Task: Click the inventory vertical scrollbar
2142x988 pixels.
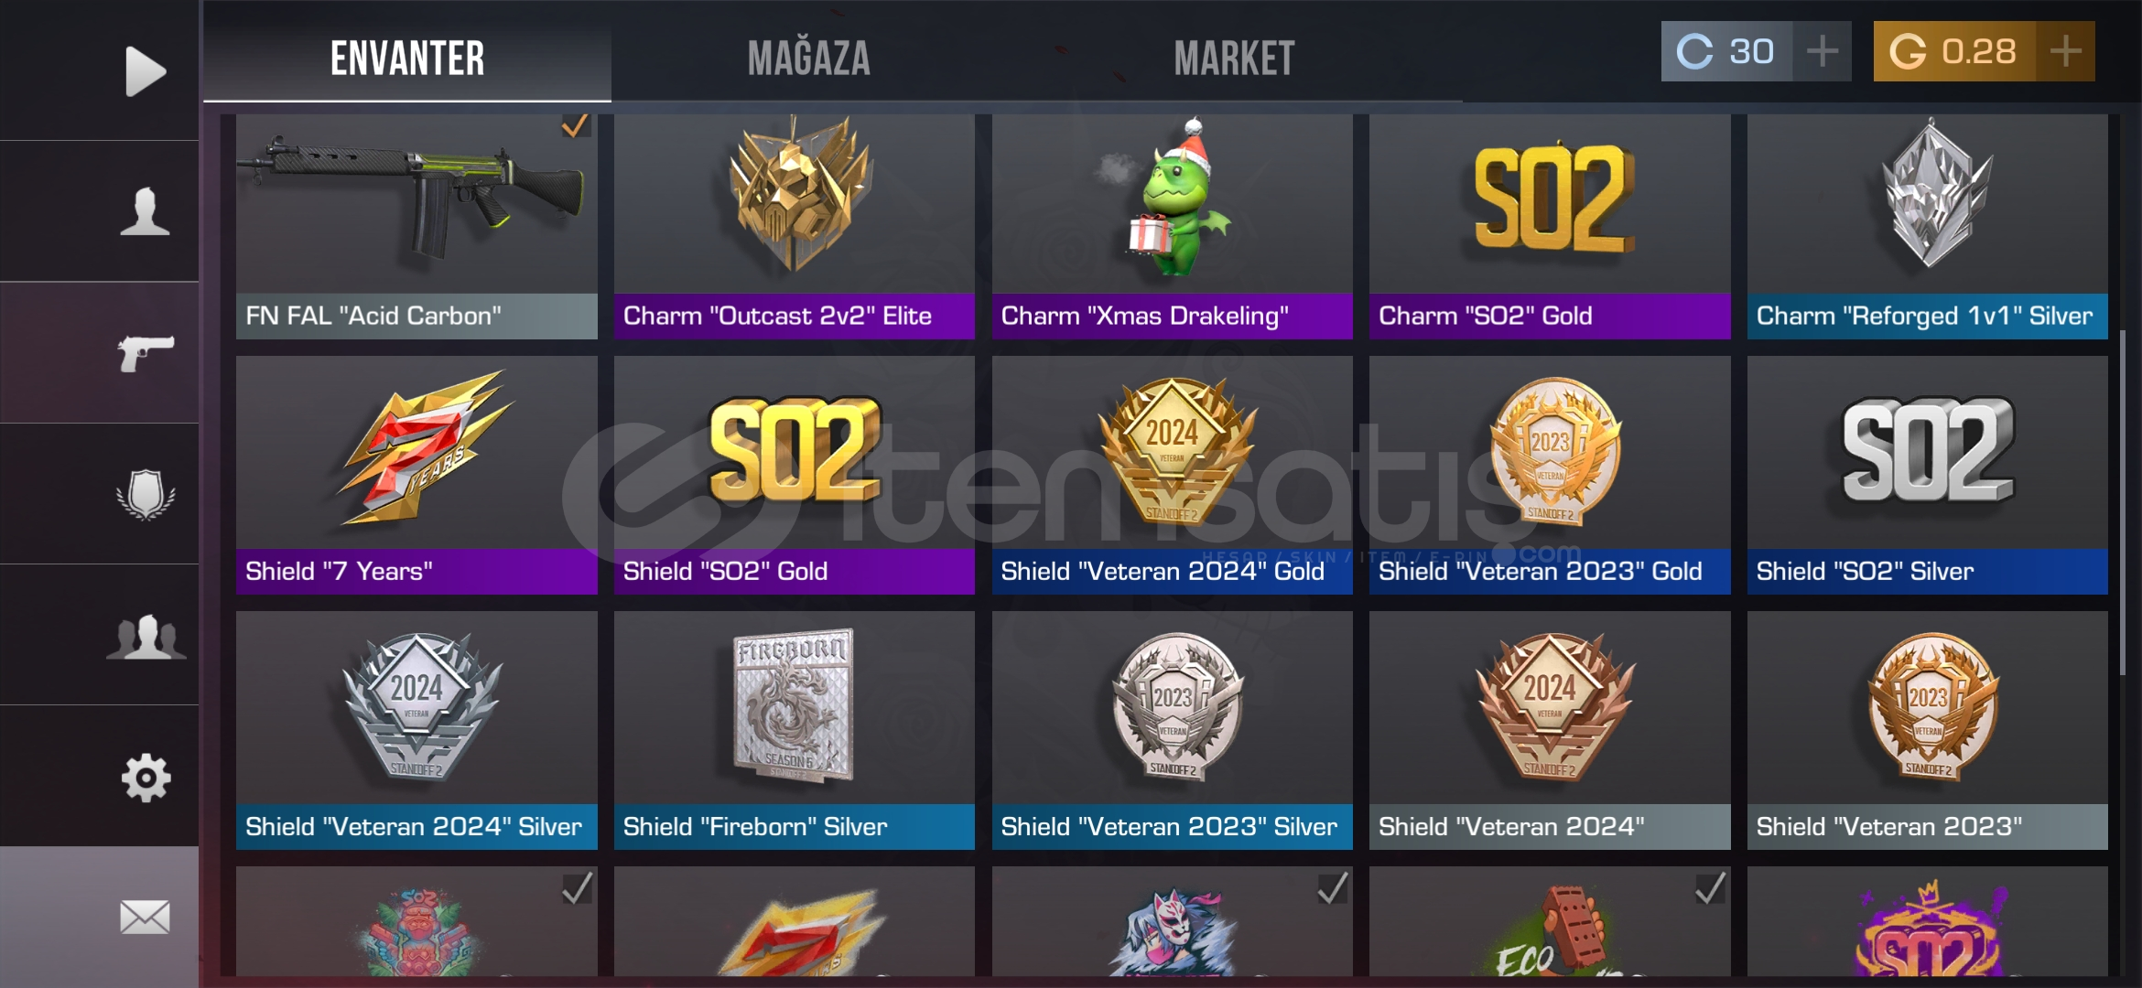Action: (x=2123, y=503)
